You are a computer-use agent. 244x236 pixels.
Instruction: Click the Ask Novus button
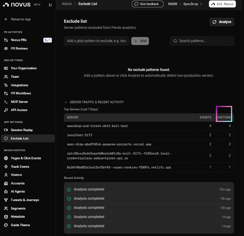pos(222,4)
